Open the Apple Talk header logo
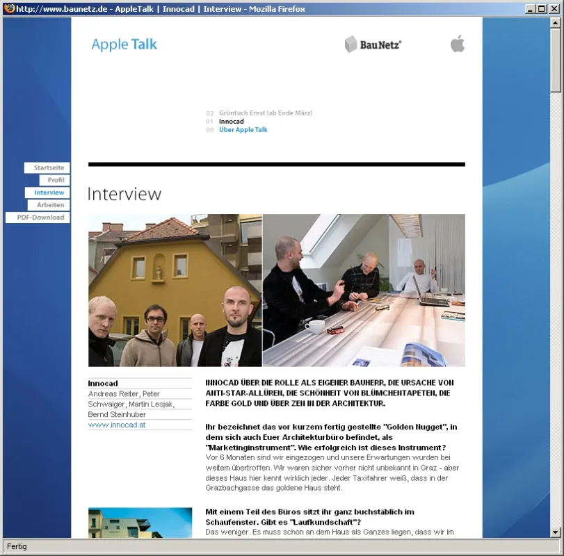Viewport: 564px width, 556px height. click(124, 44)
